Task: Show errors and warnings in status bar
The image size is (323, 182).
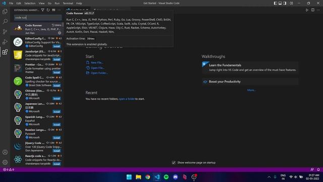Action: tap(9, 169)
